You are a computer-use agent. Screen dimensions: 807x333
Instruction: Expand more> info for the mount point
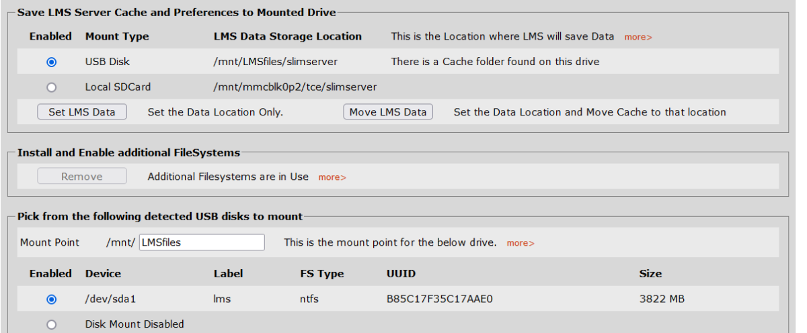[x=521, y=243]
